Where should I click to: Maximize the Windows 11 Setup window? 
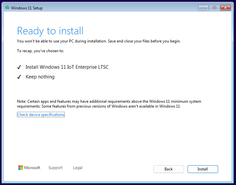tap(214, 8)
